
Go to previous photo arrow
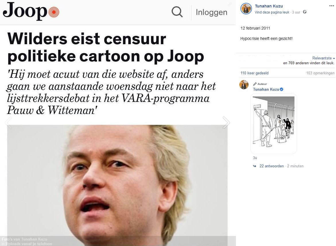pyautogui.click(x=9, y=123)
